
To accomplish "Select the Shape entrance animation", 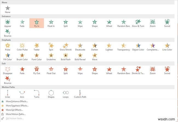I will click(x=95, y=23).
